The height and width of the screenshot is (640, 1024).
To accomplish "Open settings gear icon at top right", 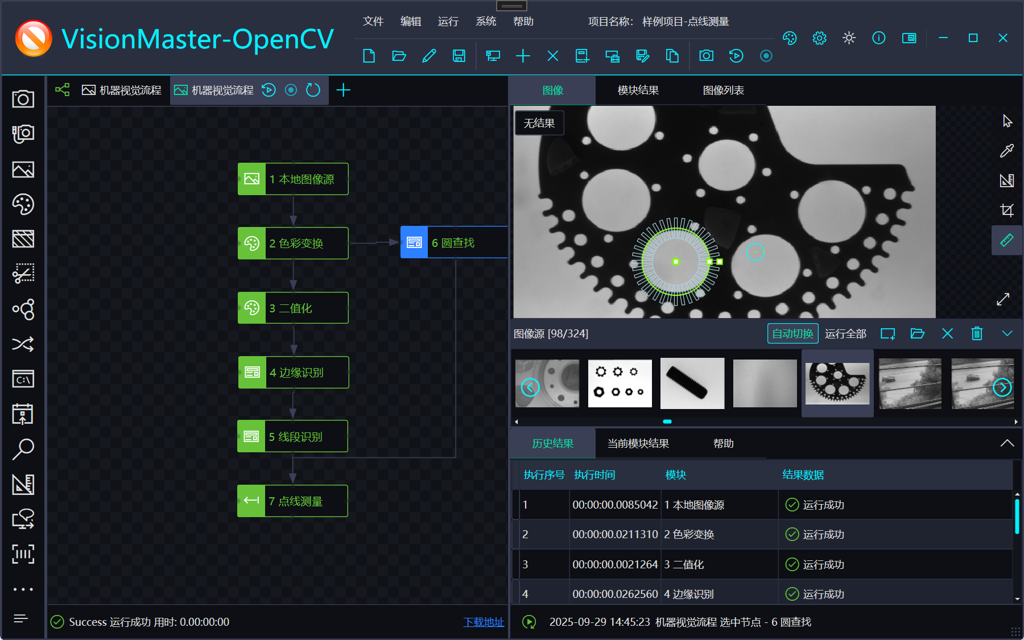I will coord(819,38).
